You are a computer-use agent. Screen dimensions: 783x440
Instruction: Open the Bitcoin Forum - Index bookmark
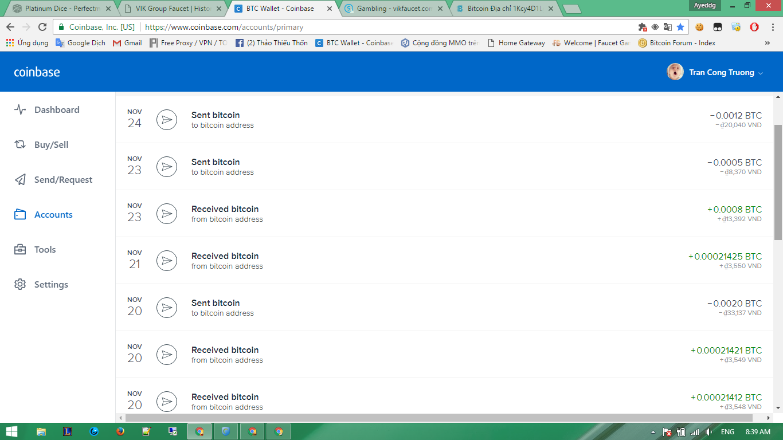point(677,43)
